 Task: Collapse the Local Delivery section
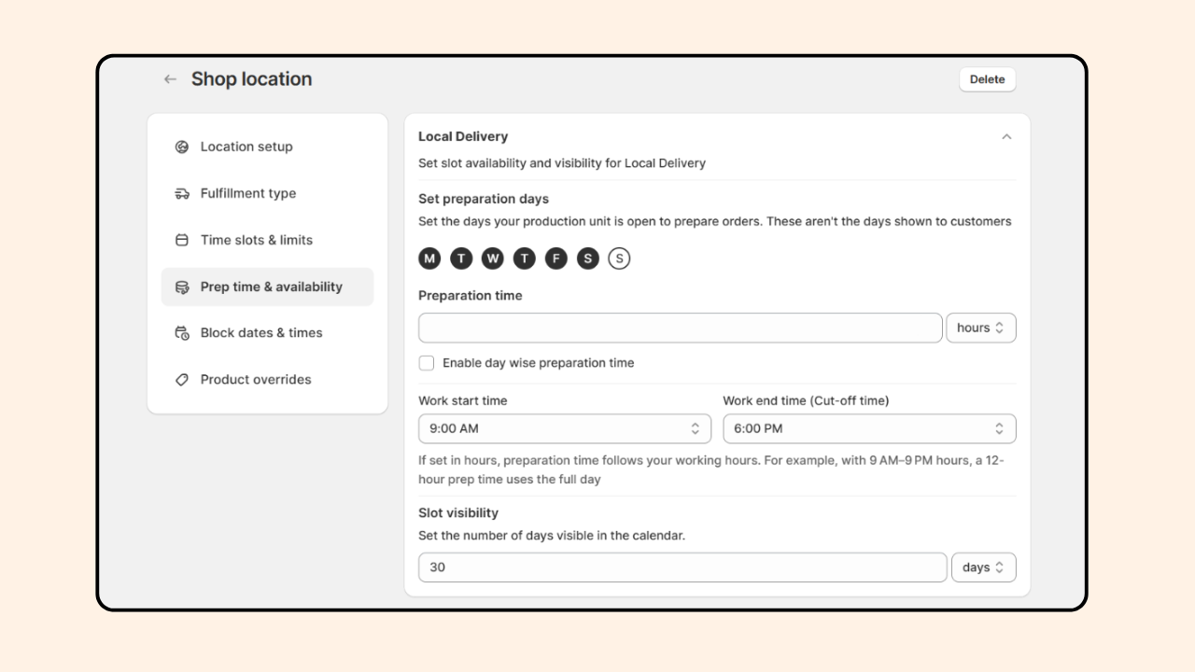(x=1006, y=137)
